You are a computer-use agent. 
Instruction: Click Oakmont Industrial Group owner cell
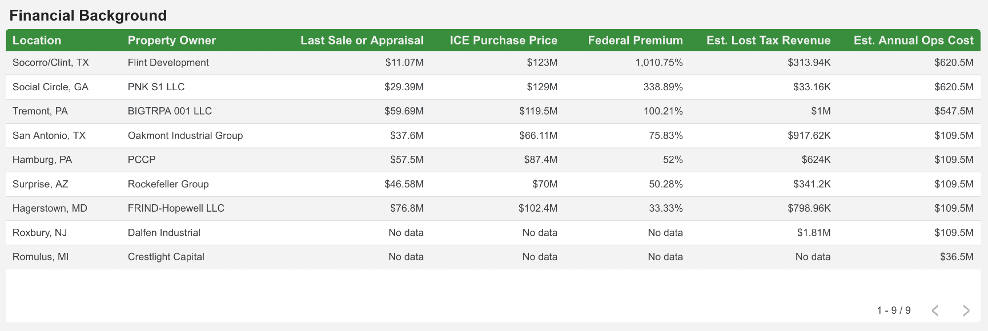click(x=185, y=136)
